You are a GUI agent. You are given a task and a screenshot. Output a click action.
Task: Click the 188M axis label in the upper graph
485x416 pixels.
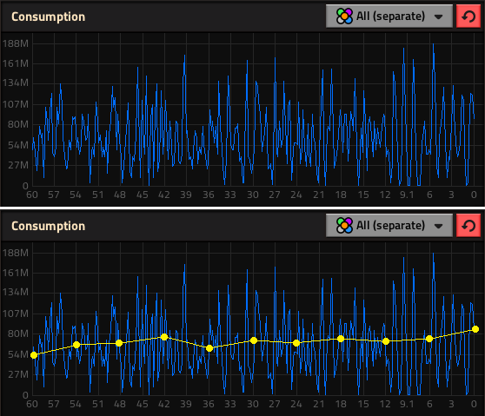[x=16, y=43]
